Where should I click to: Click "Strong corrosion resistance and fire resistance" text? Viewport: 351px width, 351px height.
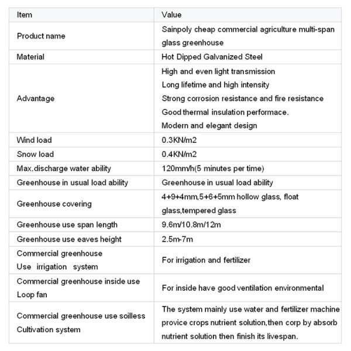[242, 98]
